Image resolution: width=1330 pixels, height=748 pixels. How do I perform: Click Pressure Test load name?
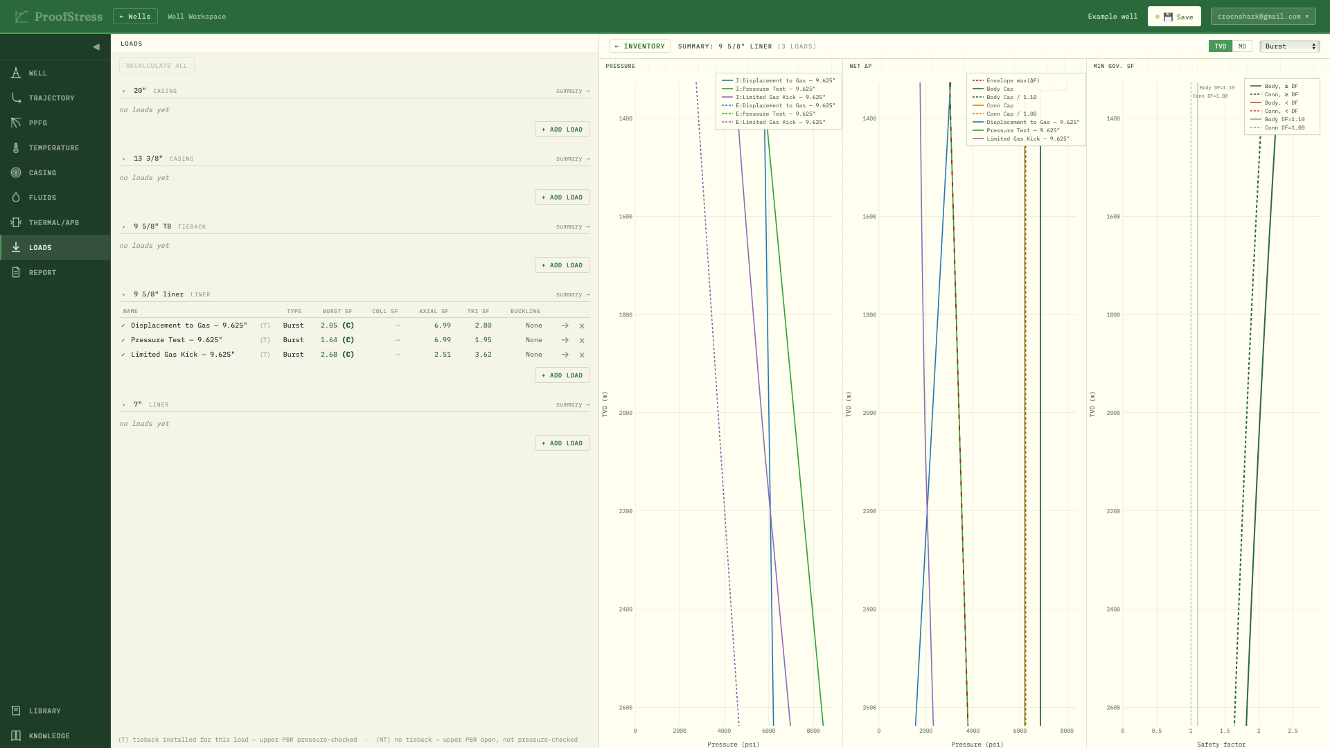177,340
